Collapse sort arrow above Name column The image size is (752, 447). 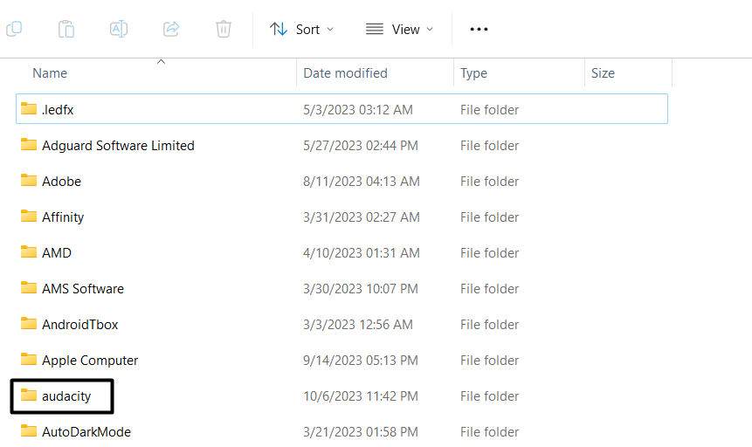pyautogui.click(x=161, y=62)
